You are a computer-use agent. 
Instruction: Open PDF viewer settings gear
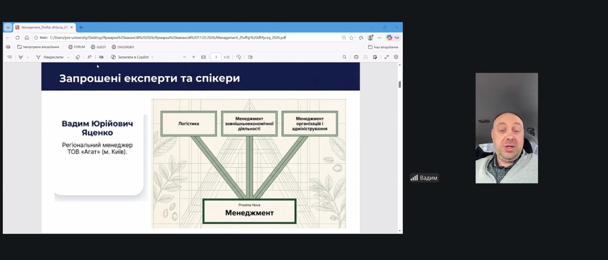point(396,57)
